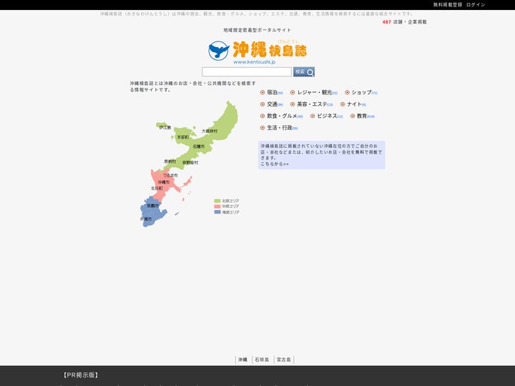The width and height of the screenshot is (515, 386).
Task: Click 那覇市 on the map
Action: click(x=152, y=206)
